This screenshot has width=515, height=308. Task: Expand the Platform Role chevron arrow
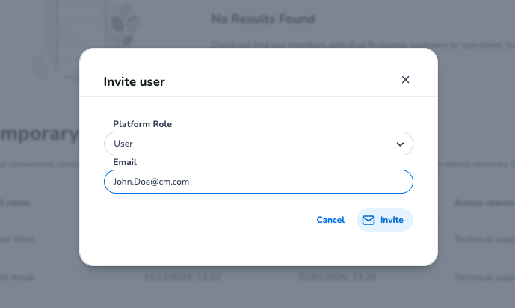click(399, 144)
